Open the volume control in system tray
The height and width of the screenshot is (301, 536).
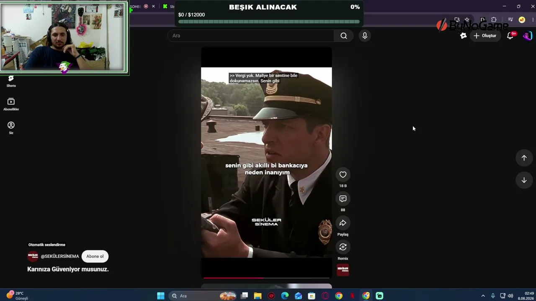click(x=510, y=296)
